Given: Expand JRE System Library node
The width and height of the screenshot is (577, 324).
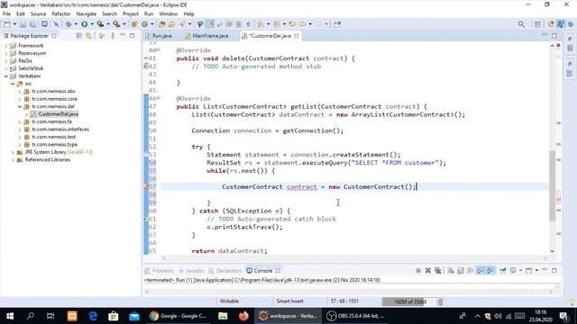Looking at the screenshot, I should point(13,152).
